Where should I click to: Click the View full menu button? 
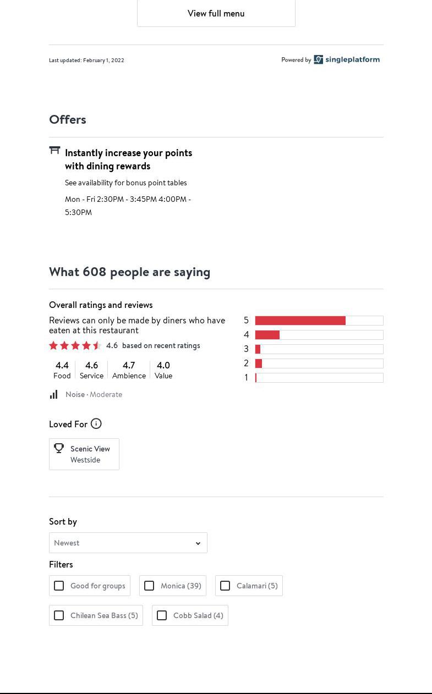(216, 13)
